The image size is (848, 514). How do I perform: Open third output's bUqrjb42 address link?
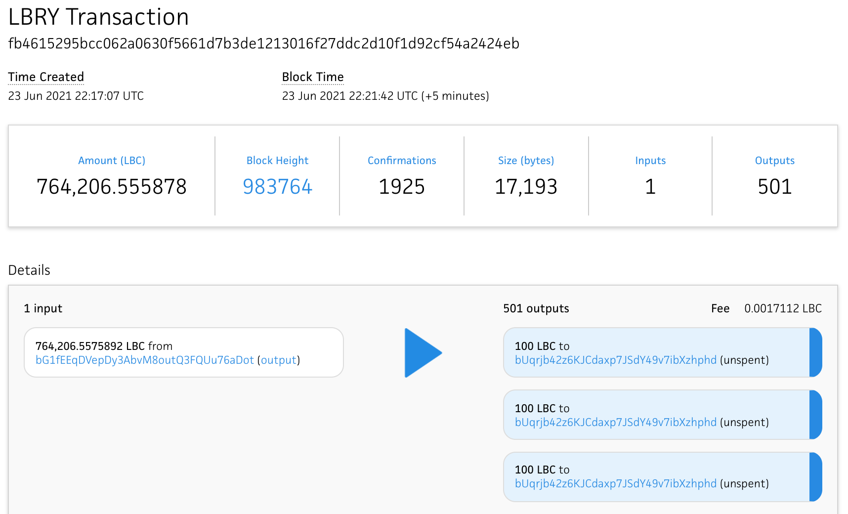(616, 483)
